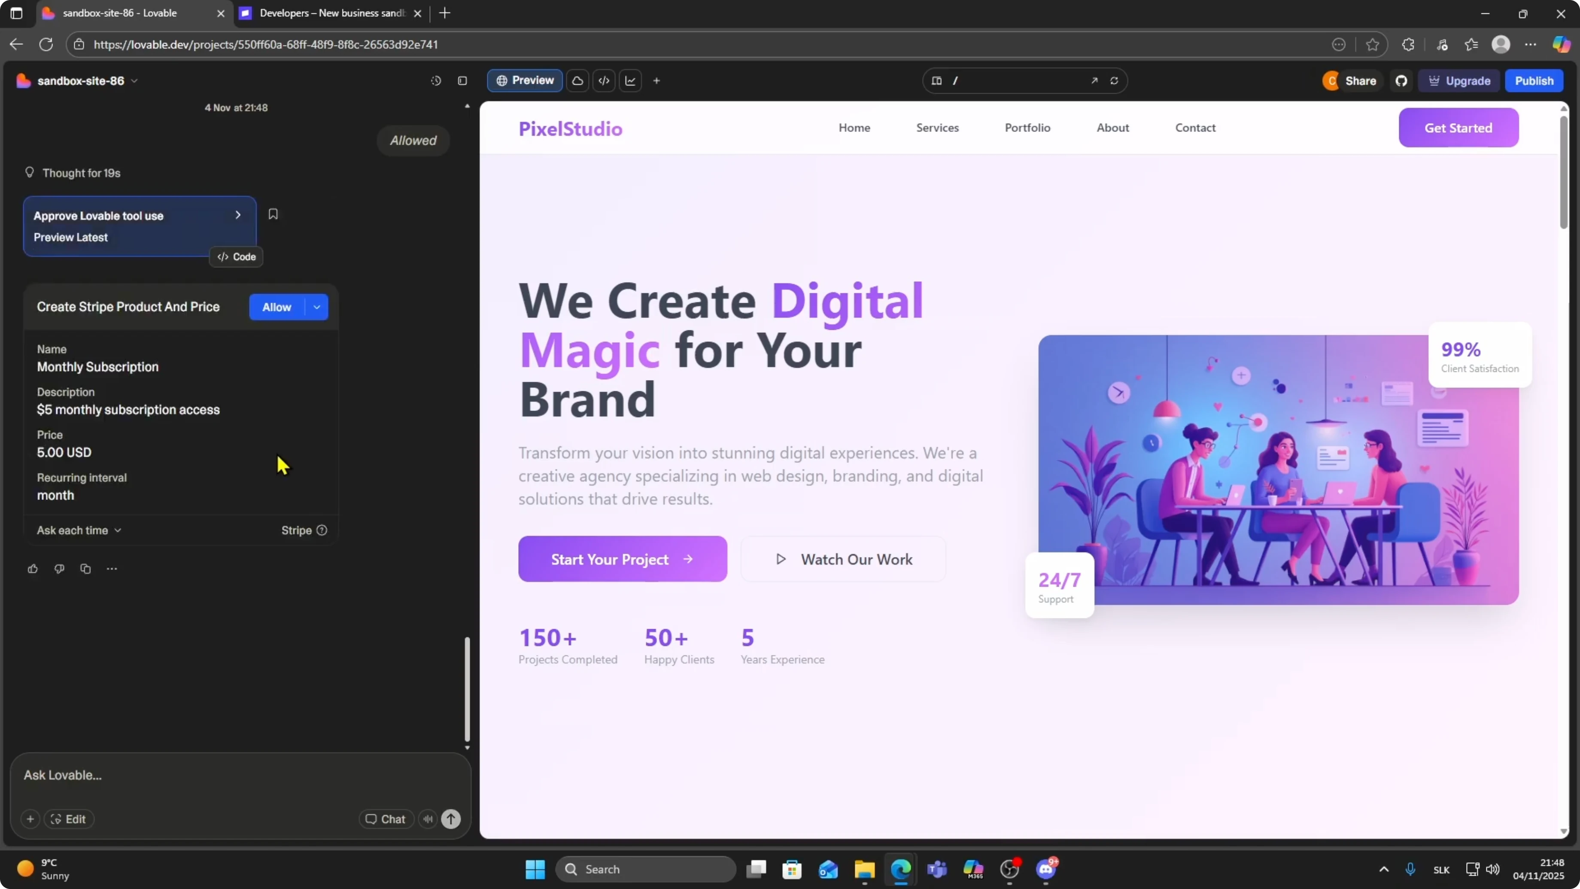Toggle the Preview view button
The image size is (1580, 889).
[524, 81]
